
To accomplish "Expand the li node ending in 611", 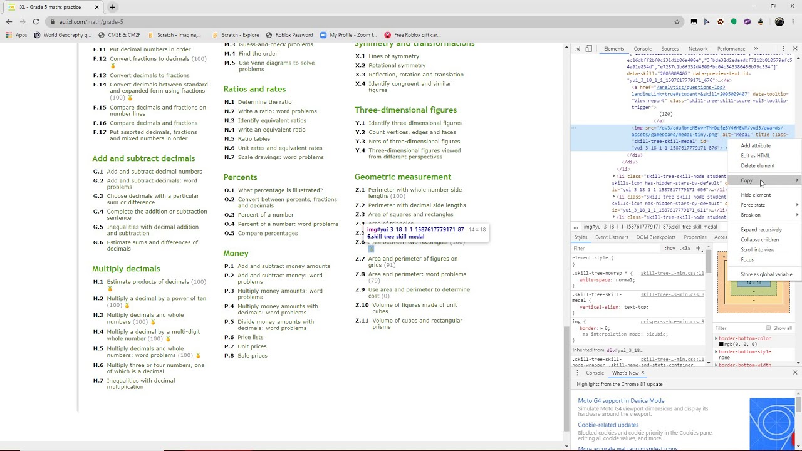I will [x=614, y=197].
